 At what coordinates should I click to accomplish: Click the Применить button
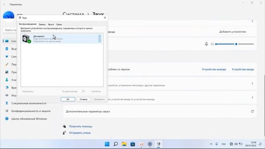coord(99,99)
